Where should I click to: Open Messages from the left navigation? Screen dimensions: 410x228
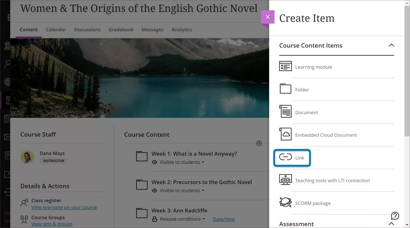click(6, 137)
